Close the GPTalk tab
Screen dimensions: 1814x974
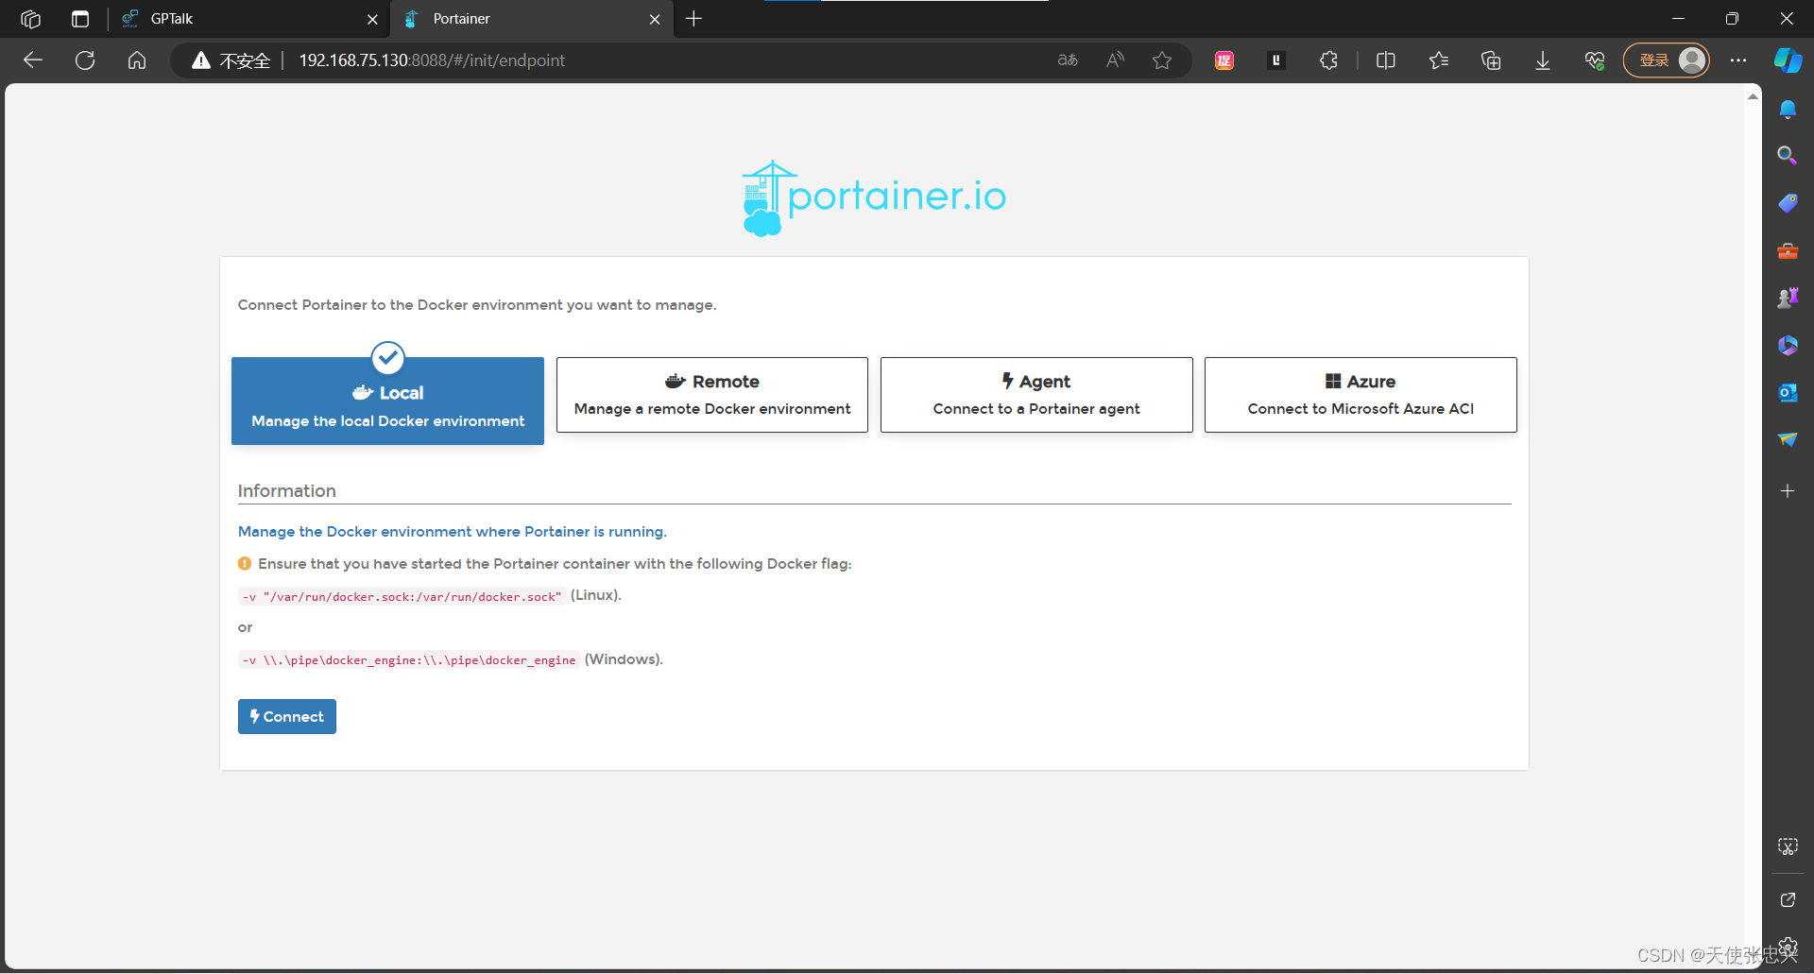[x=372, y=19]
